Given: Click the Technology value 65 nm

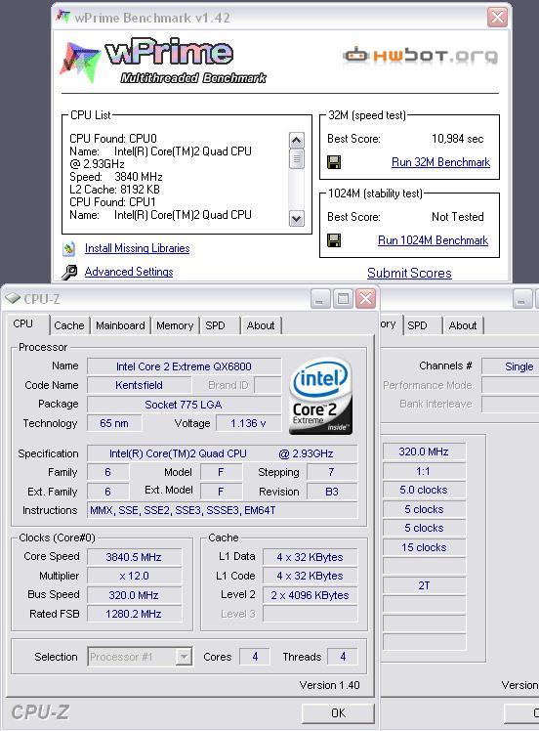Looking at the screenshot, I should [x=114, y=423].
